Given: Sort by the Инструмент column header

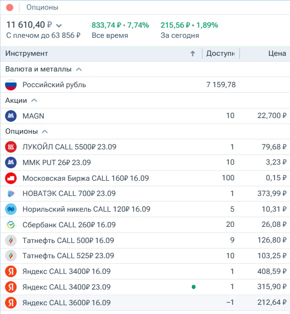Looking at the screenshot, I should pyautogui.click(x=27, y=53).
